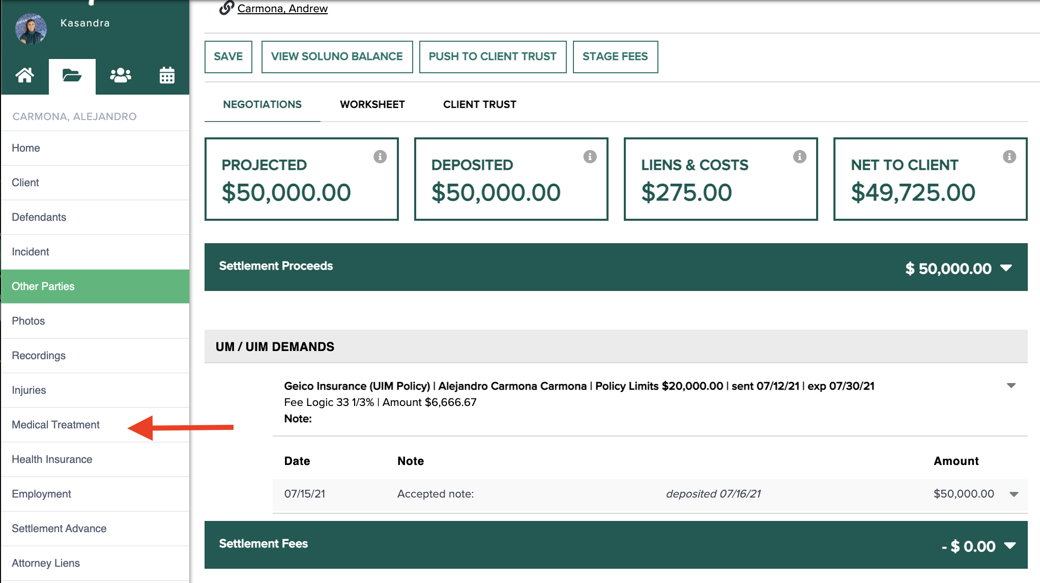Expand the Geico Insurance UIM demand entry
Screen dimensions: 1040x583
[x=1010, y=386]
